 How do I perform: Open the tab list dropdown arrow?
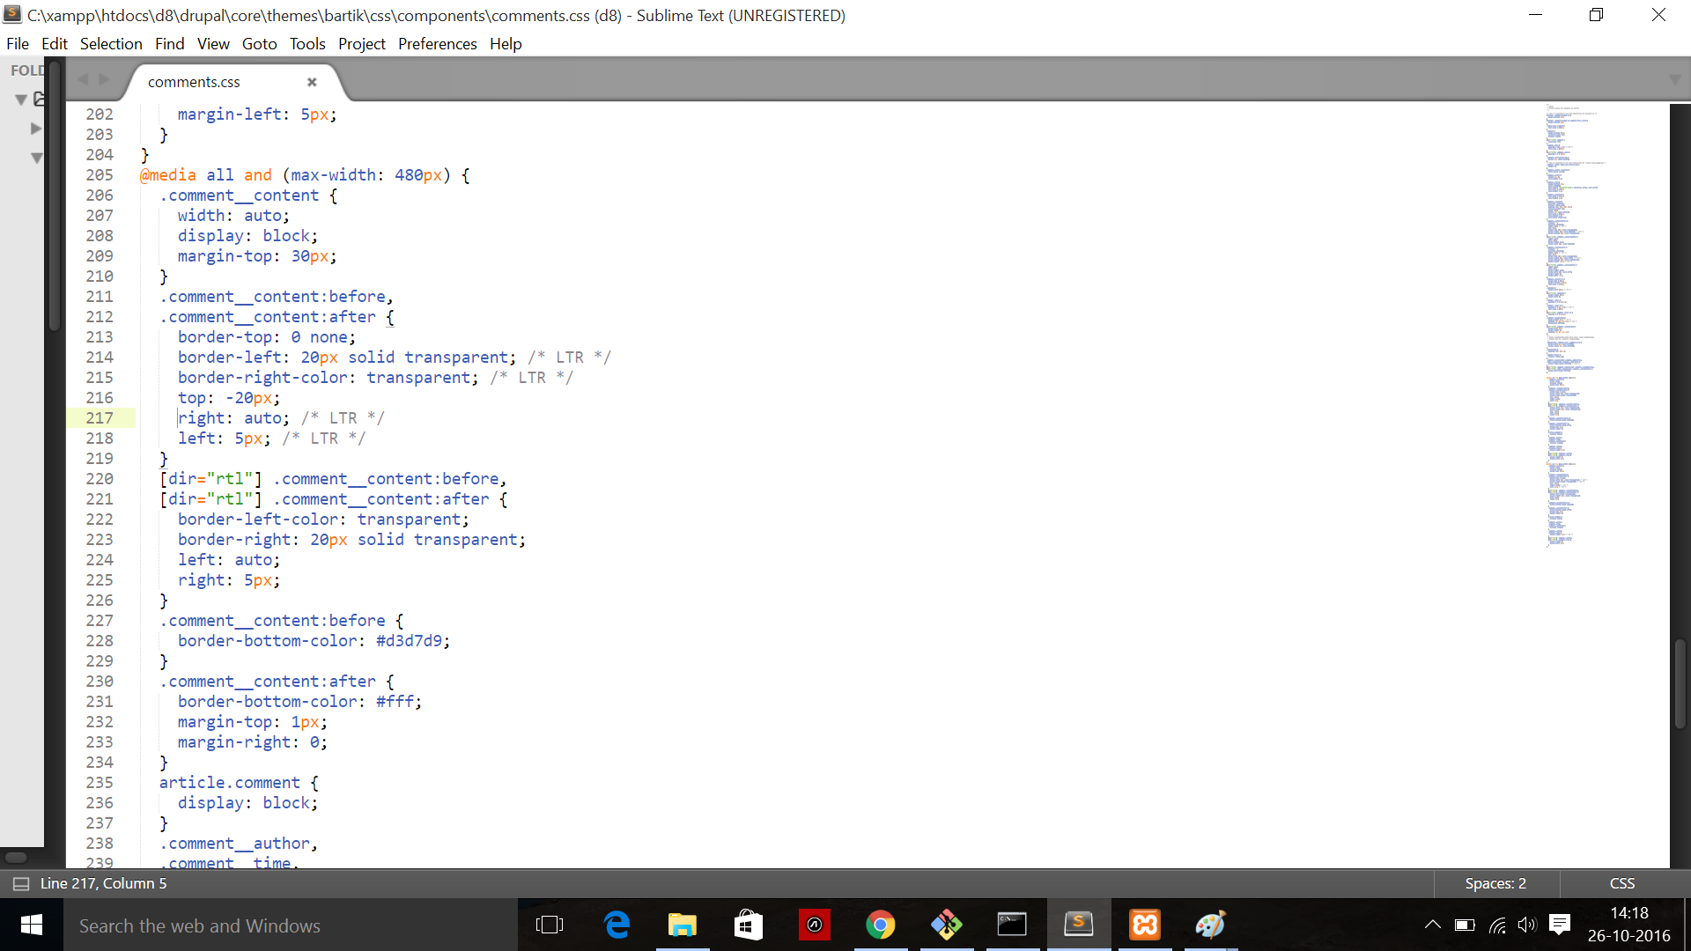tap(1674, 80)
